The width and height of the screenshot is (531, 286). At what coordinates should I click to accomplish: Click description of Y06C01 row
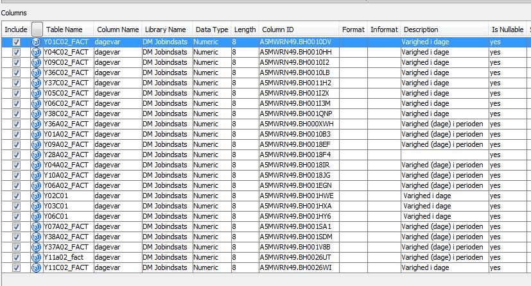click(445, 216)
